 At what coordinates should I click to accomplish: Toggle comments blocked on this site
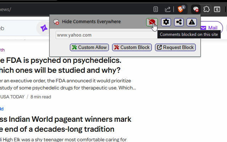click(152, 22)
